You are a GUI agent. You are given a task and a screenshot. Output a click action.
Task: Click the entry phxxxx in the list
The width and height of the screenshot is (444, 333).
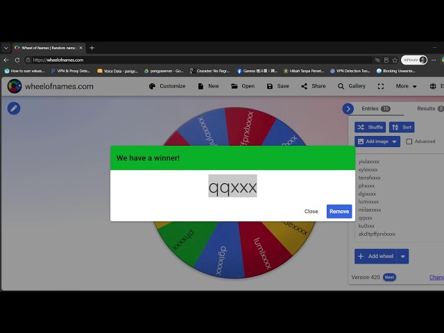click(366, 186)
